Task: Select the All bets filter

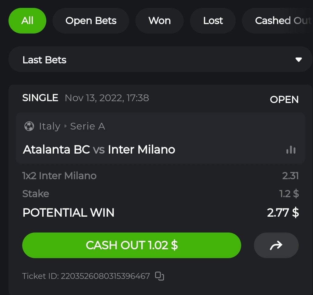Action: (27, 21)
